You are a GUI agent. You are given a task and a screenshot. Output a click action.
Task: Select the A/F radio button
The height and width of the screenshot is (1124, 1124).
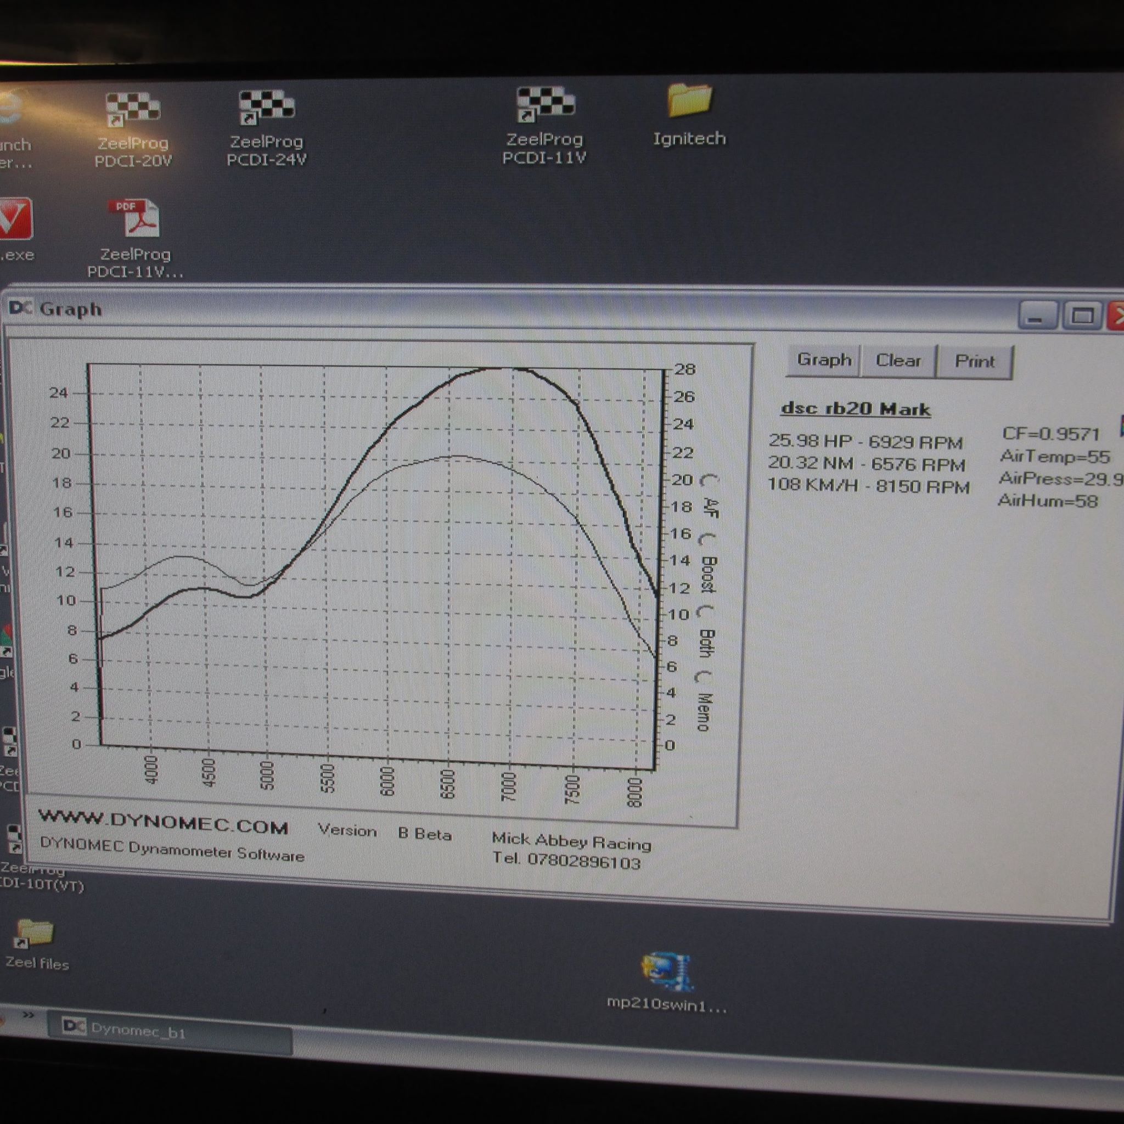click(709, 481)
